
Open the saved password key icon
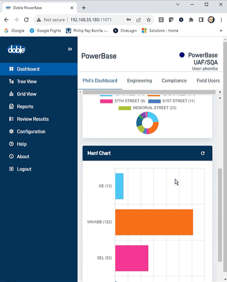pos(129,20)
